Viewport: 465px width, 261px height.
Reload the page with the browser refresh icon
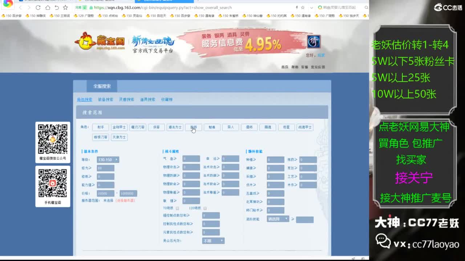click(x=37, y=8)
